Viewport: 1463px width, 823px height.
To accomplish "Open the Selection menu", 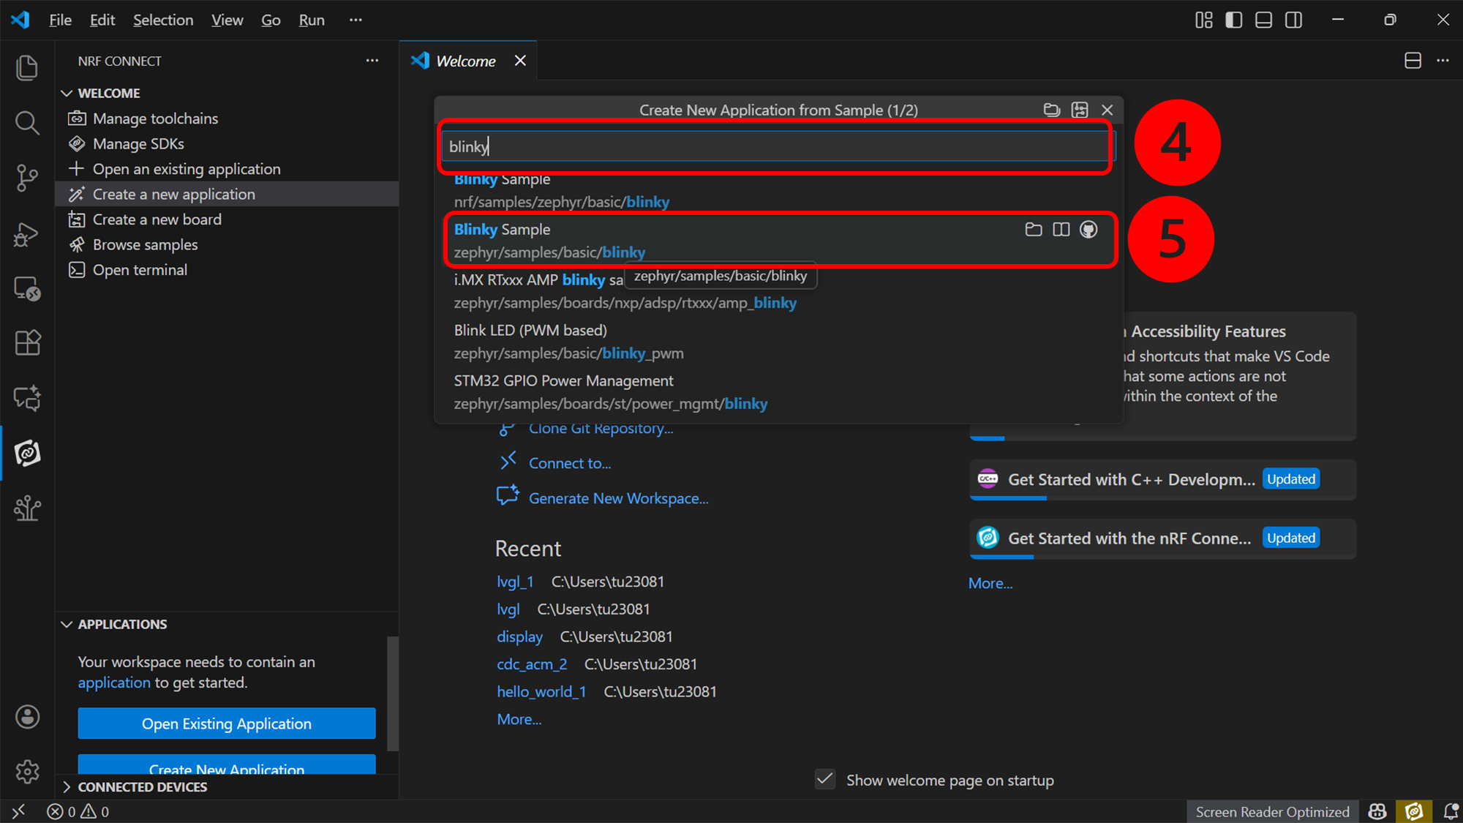I will pyautogui.click(x=162, y=20).
